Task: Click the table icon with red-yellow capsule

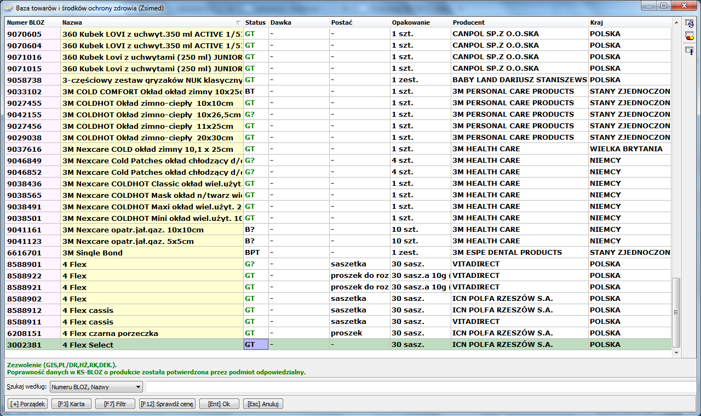Action: pos(689,37)
